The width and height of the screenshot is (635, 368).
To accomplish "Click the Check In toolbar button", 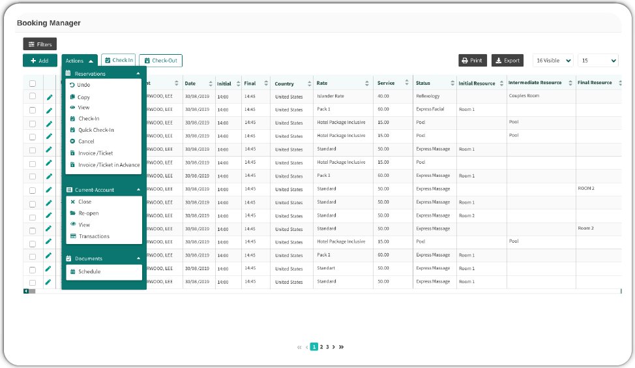I will (x=118, y=60).
